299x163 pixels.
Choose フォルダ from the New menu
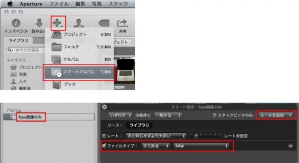pyautogui.click(x=79, y=47)
